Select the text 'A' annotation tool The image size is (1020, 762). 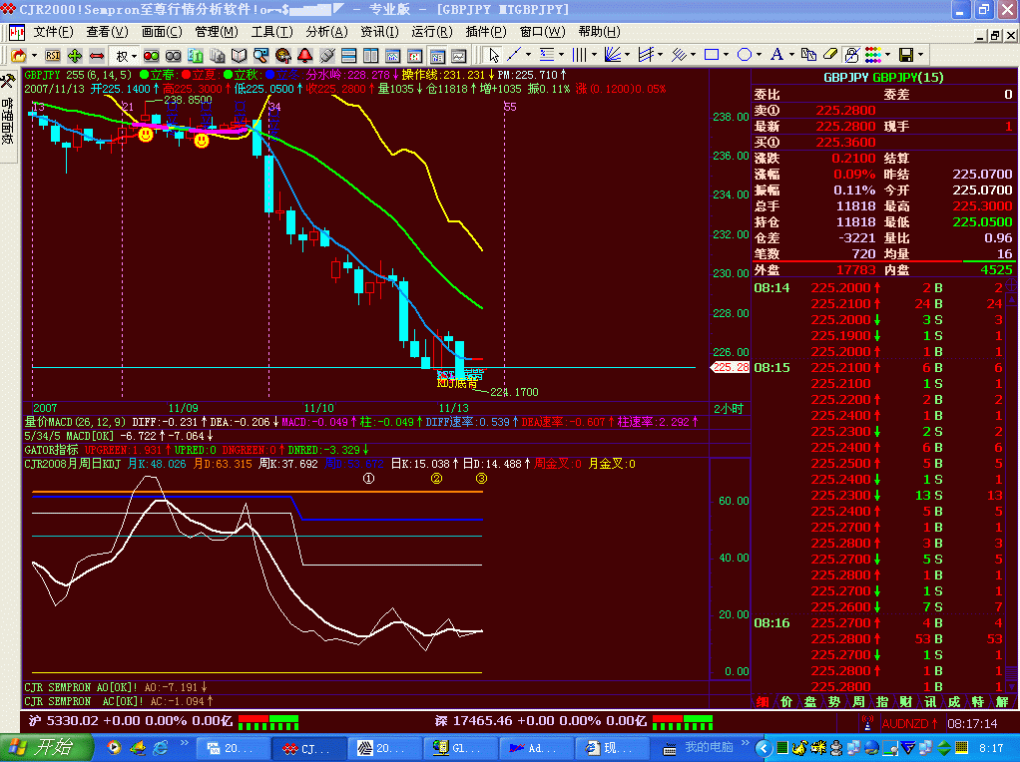tap(776, 55)
